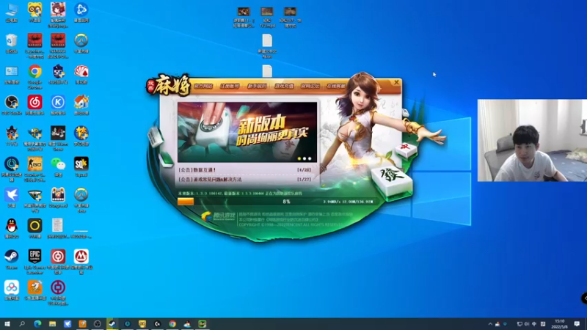
Task: Open the WeChat desktop icon
Action: click(x=58, y=164)
